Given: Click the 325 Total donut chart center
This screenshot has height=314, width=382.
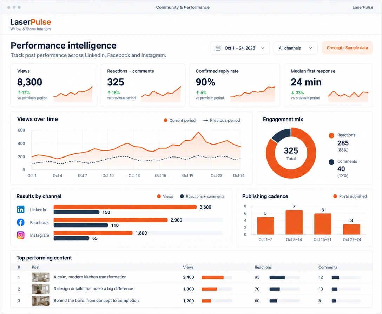Looking at the screenshot, I should point(291,153).
